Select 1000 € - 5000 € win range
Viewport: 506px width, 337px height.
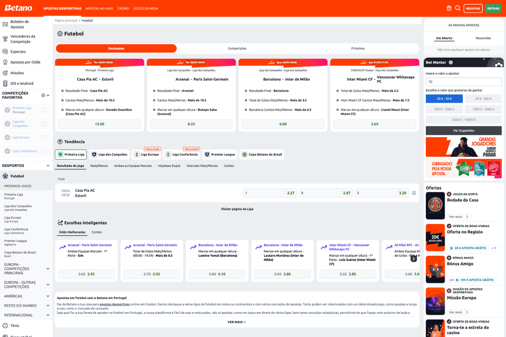(x=483, y=109)
